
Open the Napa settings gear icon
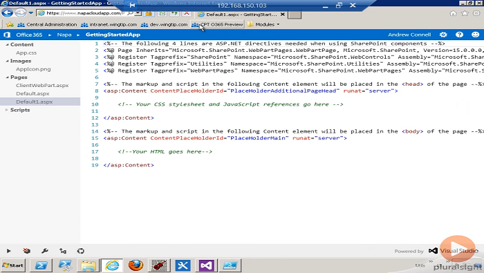[x=443, y=35]
